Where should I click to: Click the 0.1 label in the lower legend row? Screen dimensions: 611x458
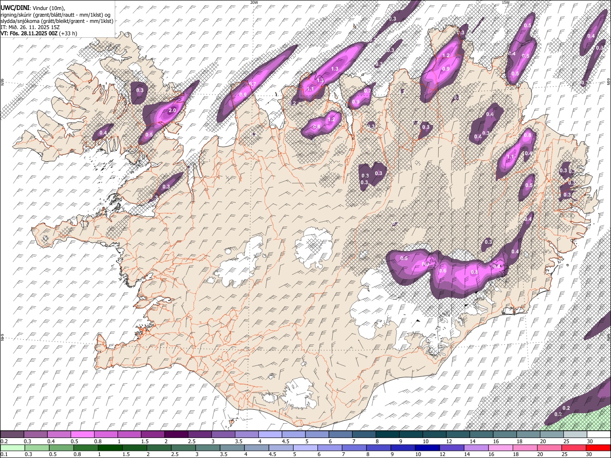[x=4, y=455]
